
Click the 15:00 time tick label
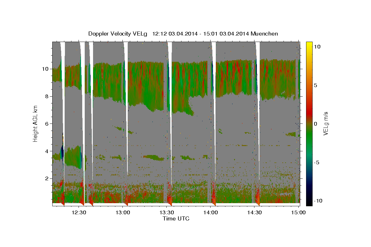[x=298, y=212]
